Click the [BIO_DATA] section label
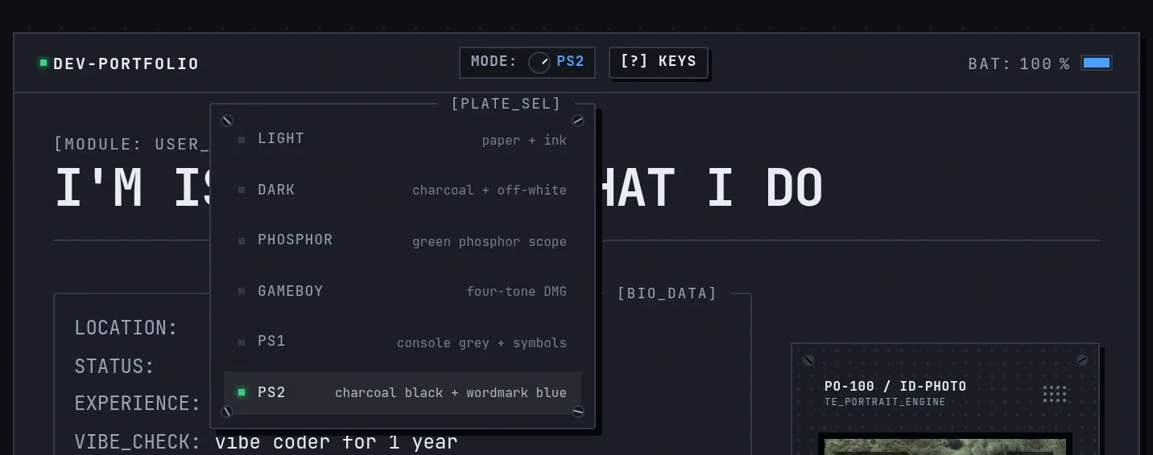The height and width of the screenshot is (455, 1153). click(x=667, y=293)
